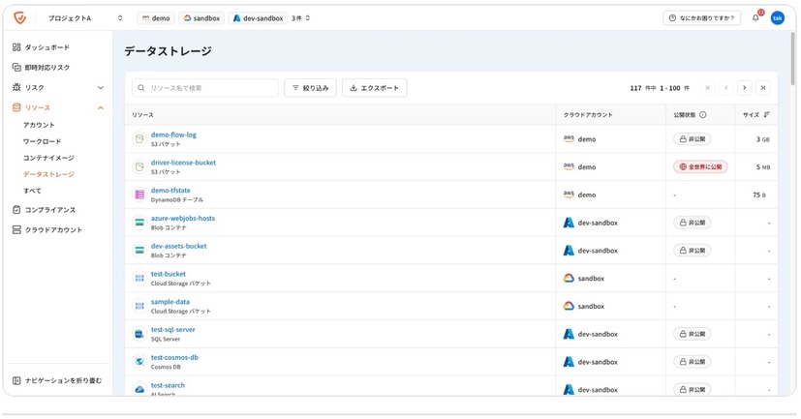Open the user avatar 'tak' menu

tap(777, 18)
